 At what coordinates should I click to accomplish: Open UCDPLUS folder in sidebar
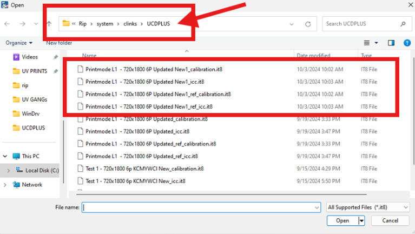point(34,128)
